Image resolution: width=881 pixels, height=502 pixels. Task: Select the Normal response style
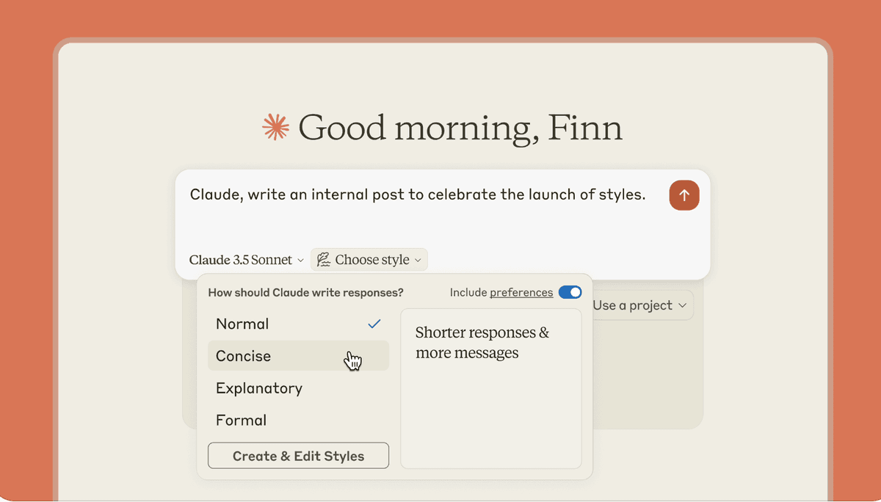tap(242, 324)
